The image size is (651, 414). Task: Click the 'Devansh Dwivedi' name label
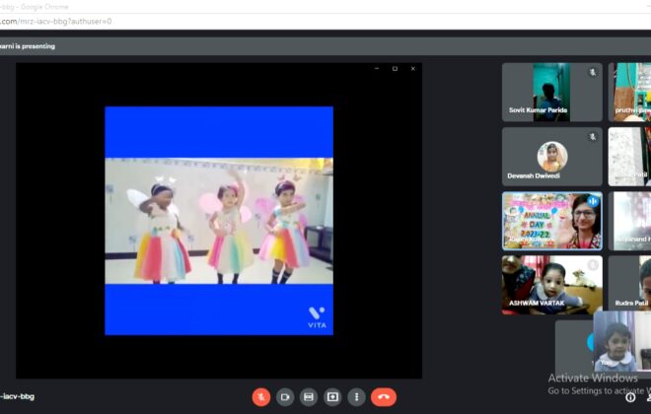[534, 175]
